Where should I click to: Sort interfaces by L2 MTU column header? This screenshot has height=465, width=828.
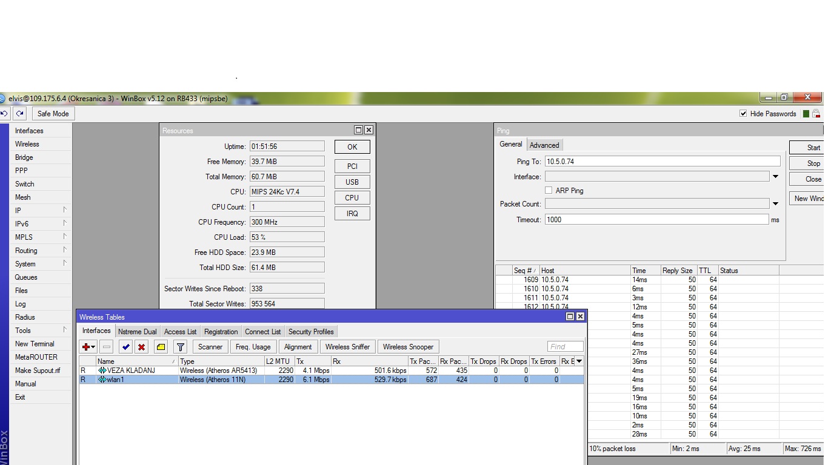(x=279, y=361)
